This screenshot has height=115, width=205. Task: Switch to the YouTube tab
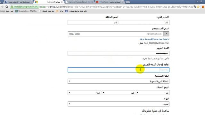(x=110, y=2)
